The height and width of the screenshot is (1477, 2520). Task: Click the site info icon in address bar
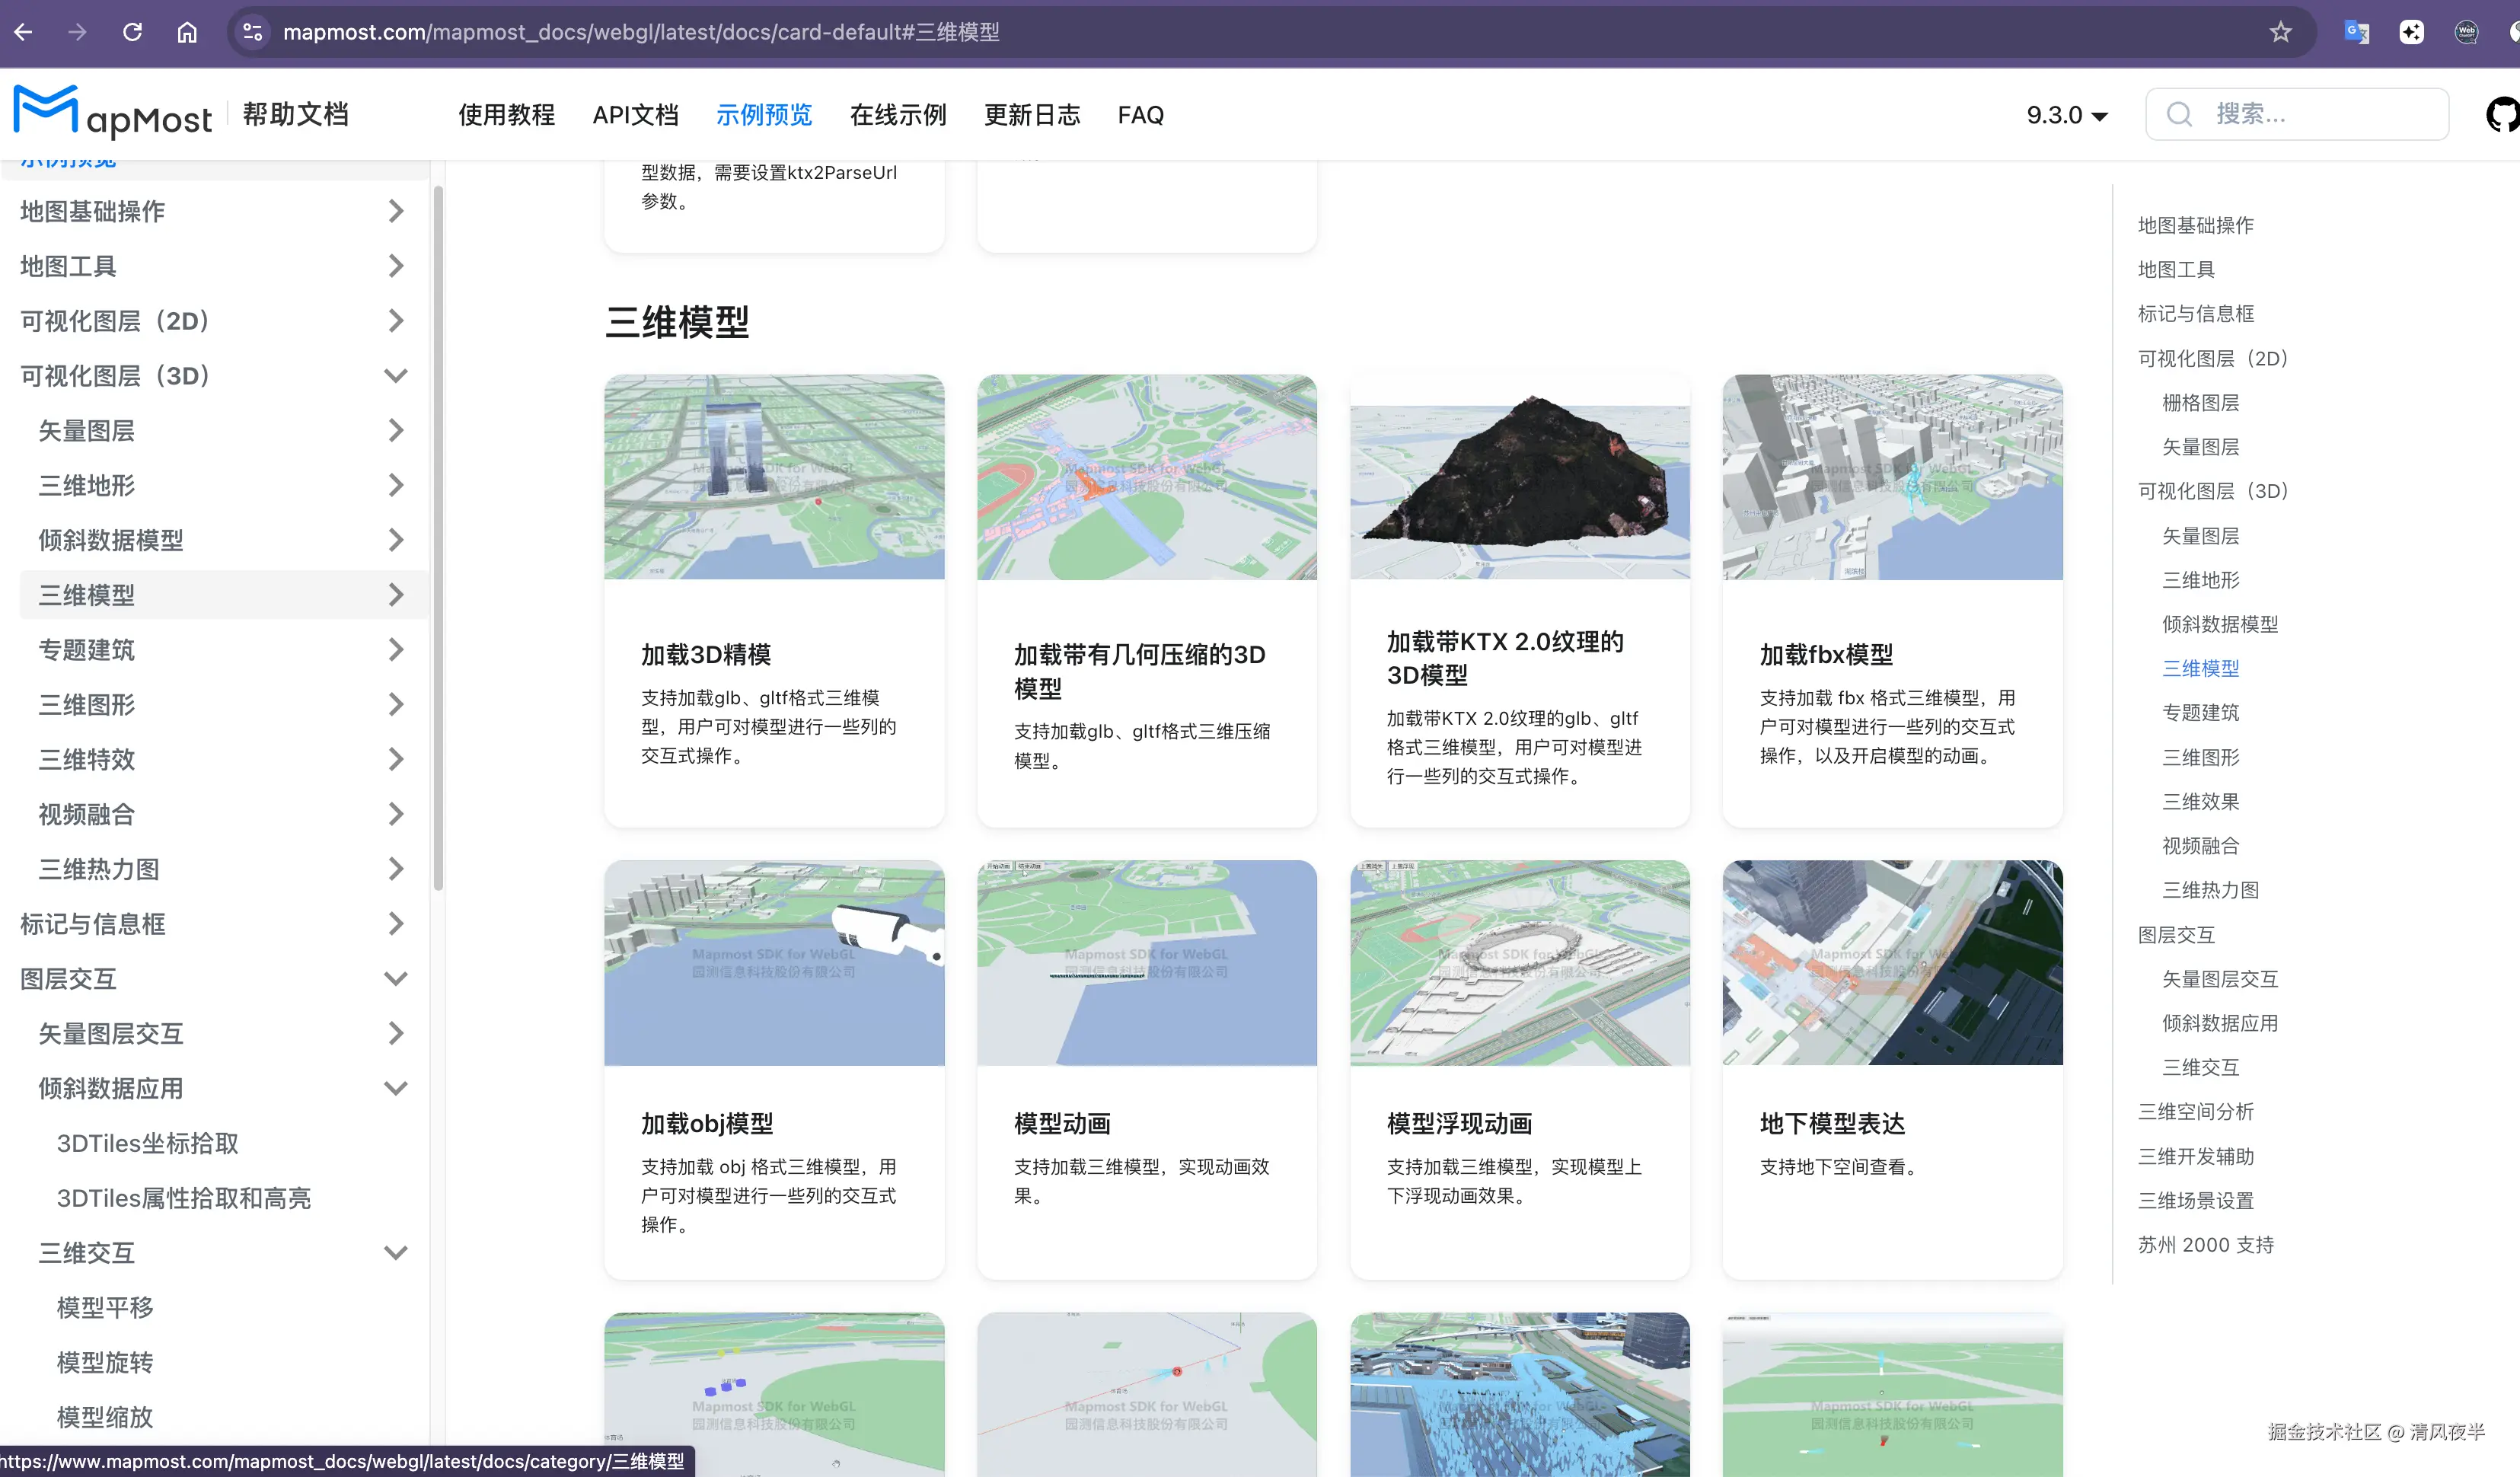(253, 32)
